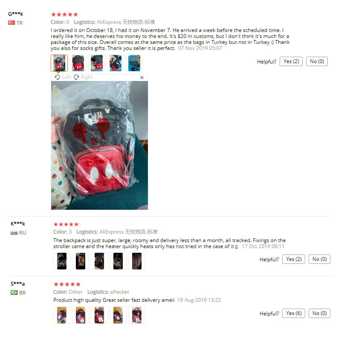The height and width of the screenshot is (341, 341).
Task: Open S***a's first photo thumbnail
Action: pos(62,315)
